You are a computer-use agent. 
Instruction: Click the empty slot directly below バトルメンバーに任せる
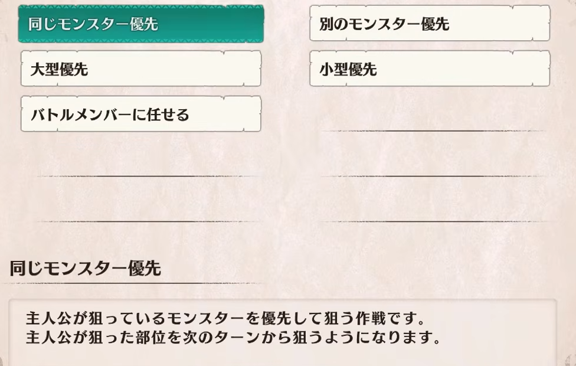140,159
